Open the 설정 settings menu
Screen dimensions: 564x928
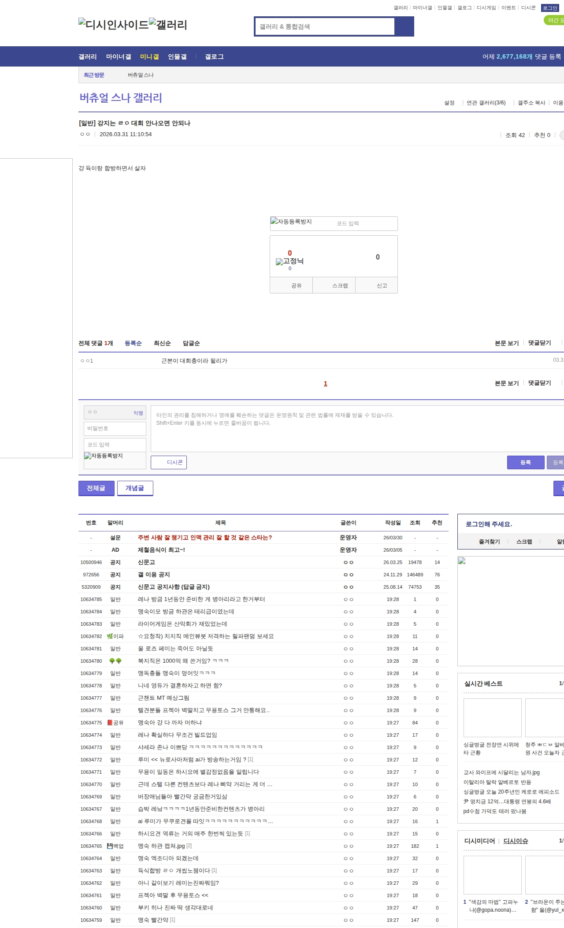pos(449,103)
